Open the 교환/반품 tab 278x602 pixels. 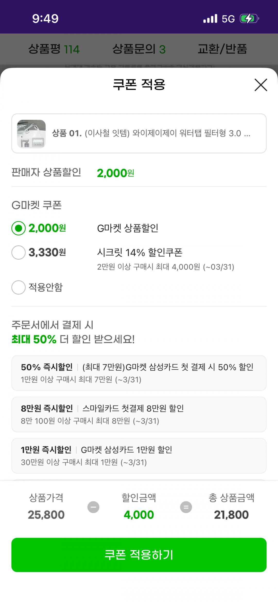222,49
